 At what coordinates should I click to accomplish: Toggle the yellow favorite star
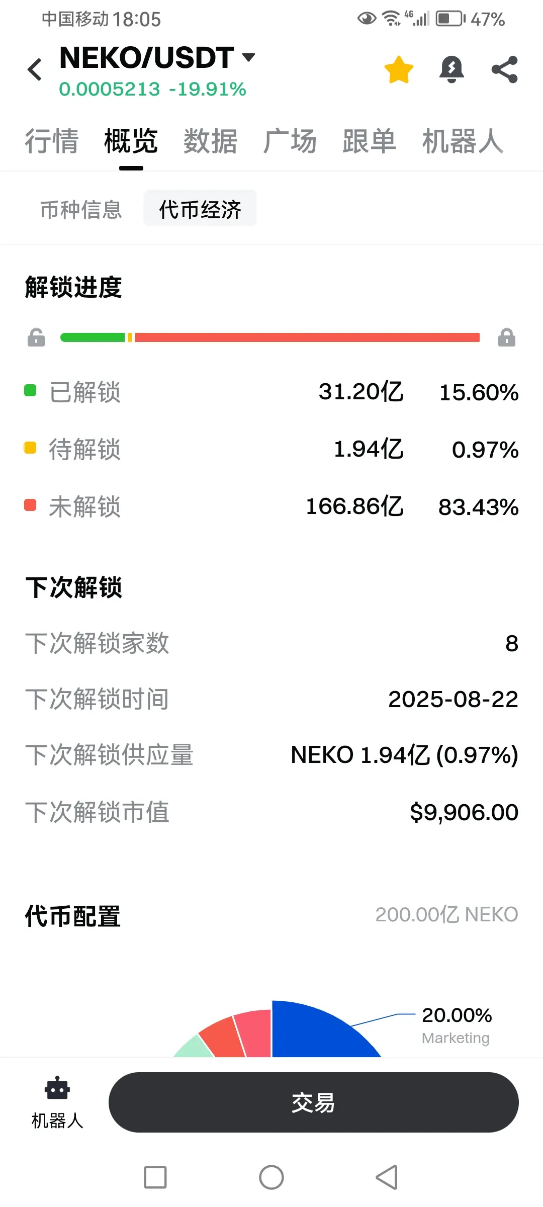tap(399, 69)
